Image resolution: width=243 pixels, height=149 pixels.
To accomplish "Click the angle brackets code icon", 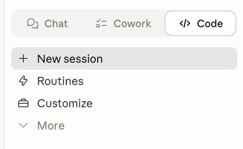I will click(x=185, y=24).
